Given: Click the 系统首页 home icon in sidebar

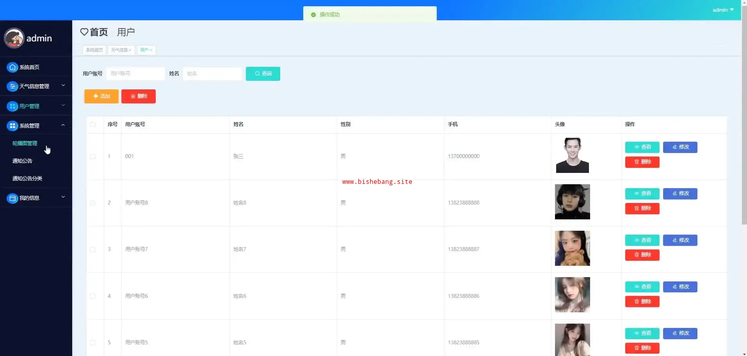Looking at the screenshot, I should [12, 67].
